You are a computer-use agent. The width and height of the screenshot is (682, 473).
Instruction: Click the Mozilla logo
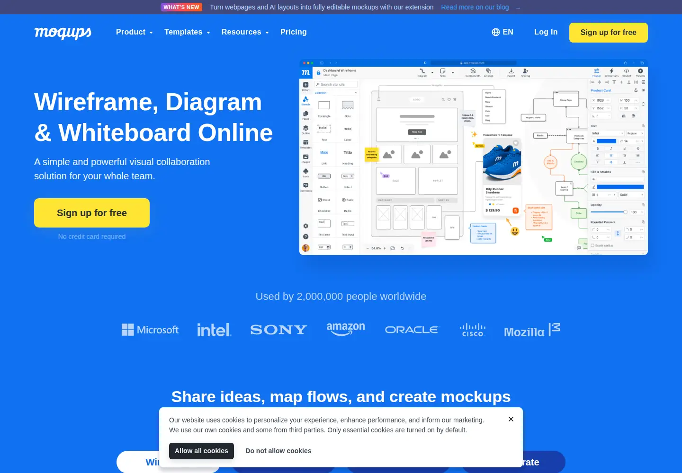tap(532, 330)
